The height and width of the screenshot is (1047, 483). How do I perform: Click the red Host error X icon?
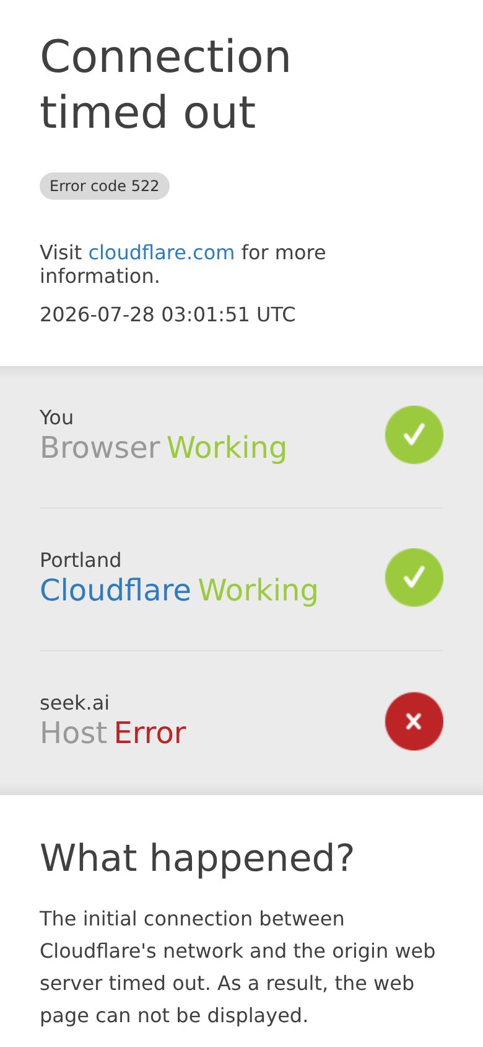pos(414,721)
